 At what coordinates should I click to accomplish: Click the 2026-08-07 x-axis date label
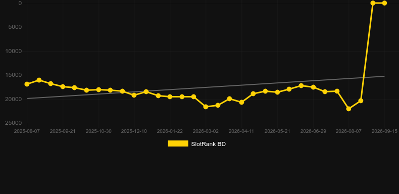point(348,131)
